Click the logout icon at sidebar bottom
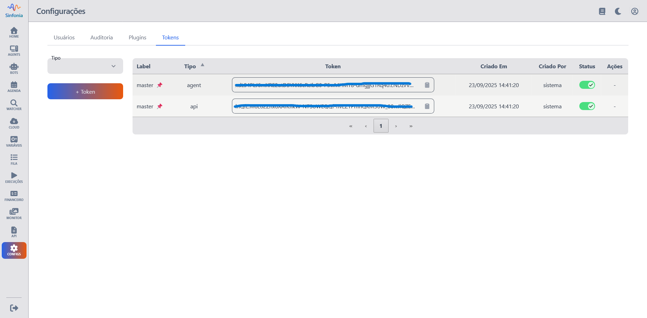This screenshot has width=647, height=318. click(x=14, y=308)
